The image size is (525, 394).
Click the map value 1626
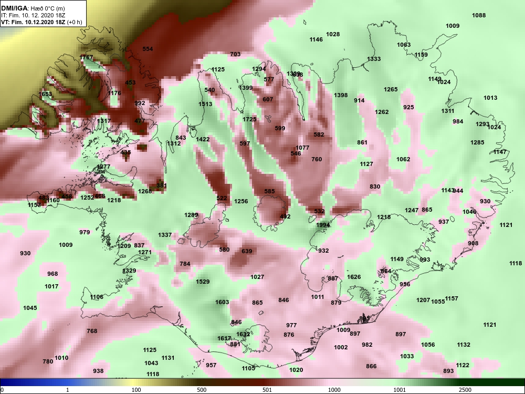(354, 277)
